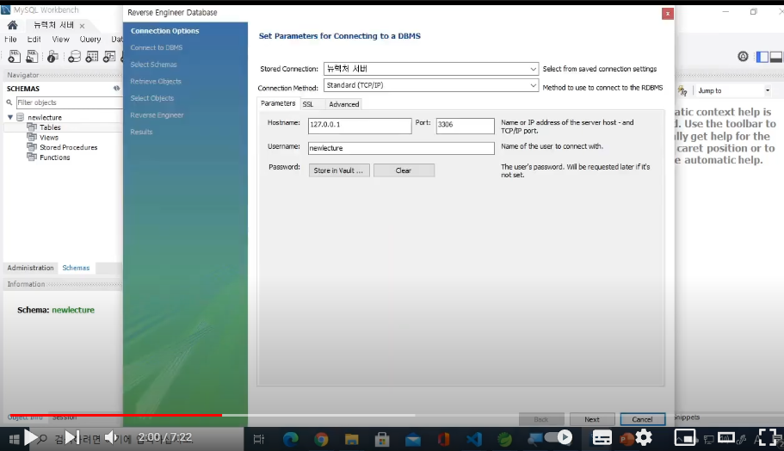Switch to the Administration tab
784x451 pixels.
(30, 268)
